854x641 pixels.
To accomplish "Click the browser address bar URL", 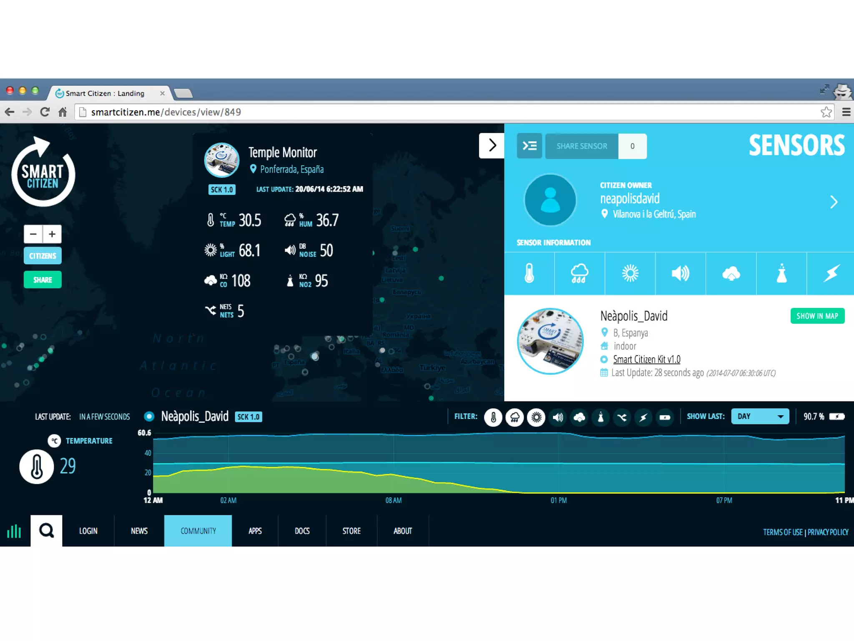I will (166, 112).
